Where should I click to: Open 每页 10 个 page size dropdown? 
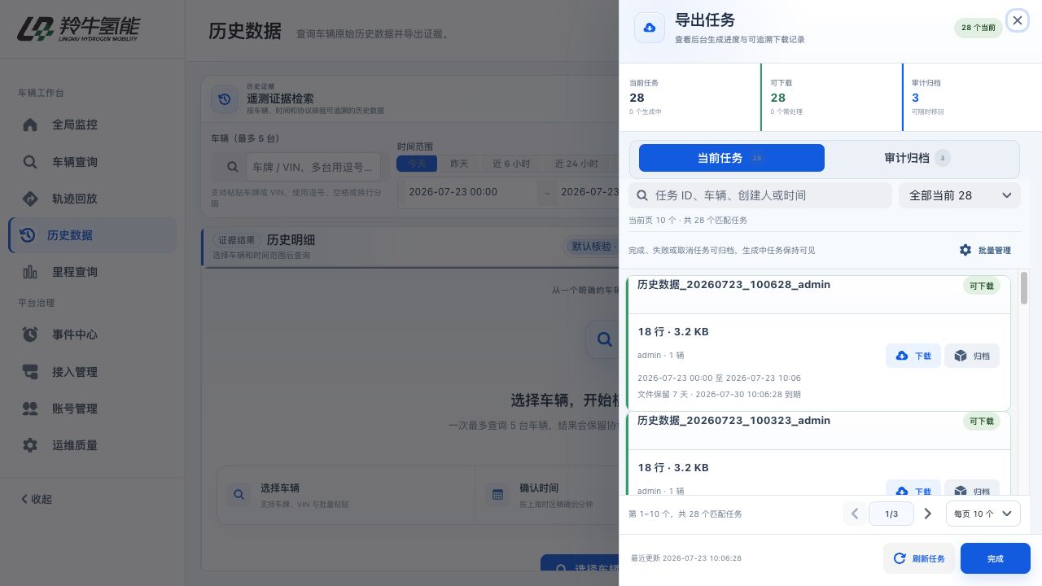[x=983, y=514]
